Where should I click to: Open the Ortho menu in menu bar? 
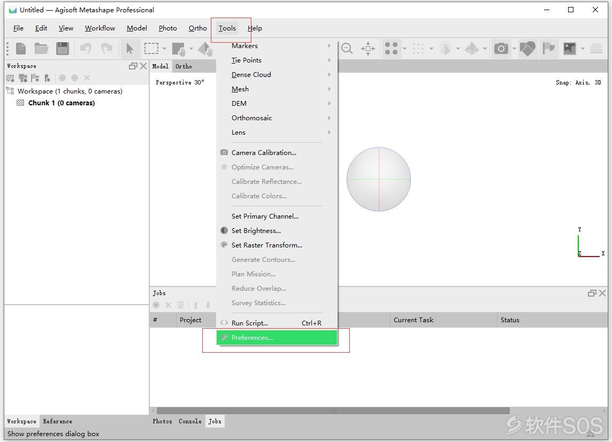point(197,28)
